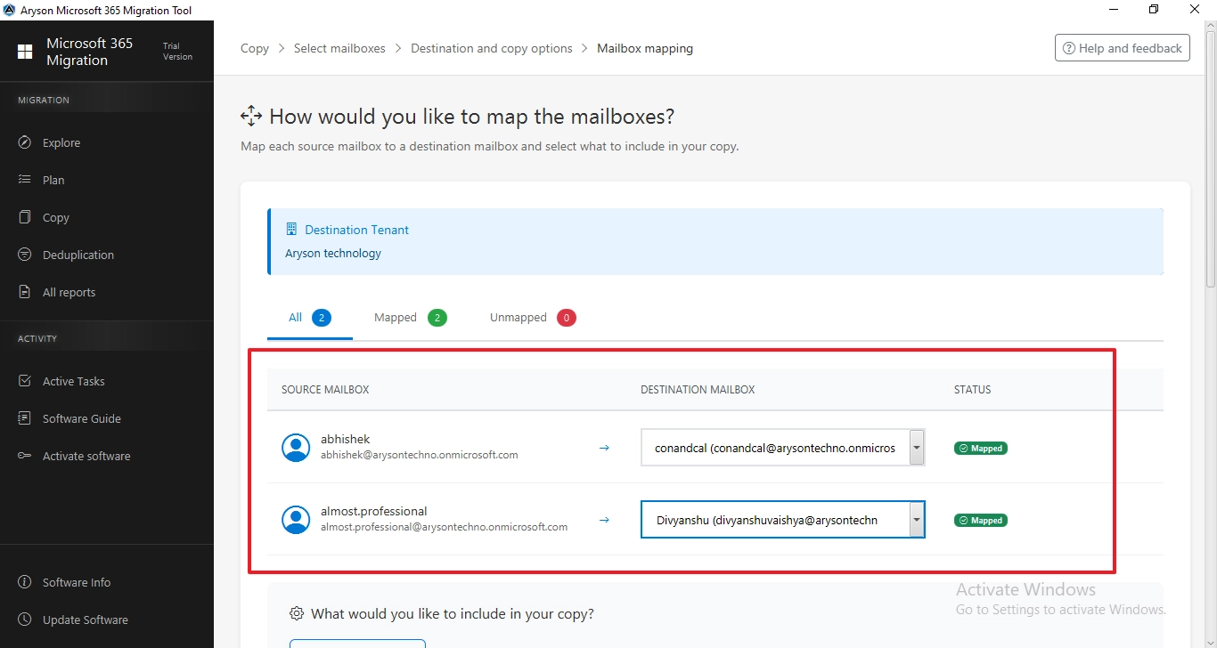Click the Aryson technology tenant name
This screenshot has height=648, width=1217.
coord(333,253)
